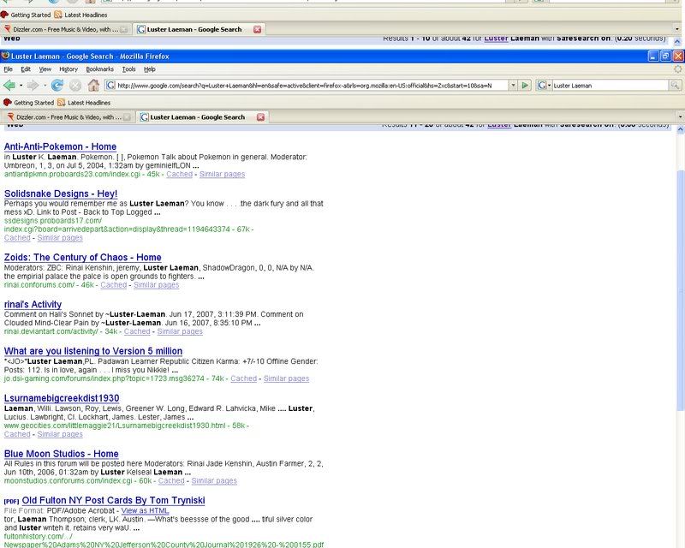Open the History menu
Image resolution: width=685 pixels, height=548 pixels.
coord(68,69)
